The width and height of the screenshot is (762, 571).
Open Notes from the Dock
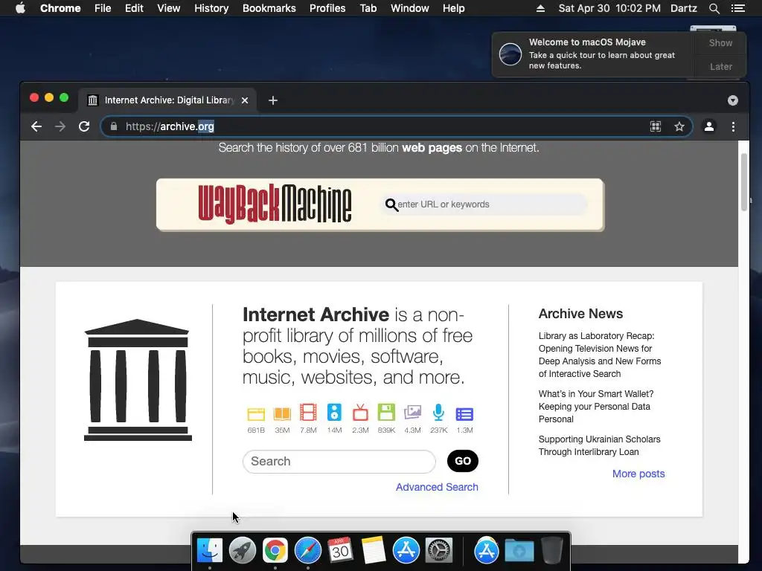click(374, 550)
